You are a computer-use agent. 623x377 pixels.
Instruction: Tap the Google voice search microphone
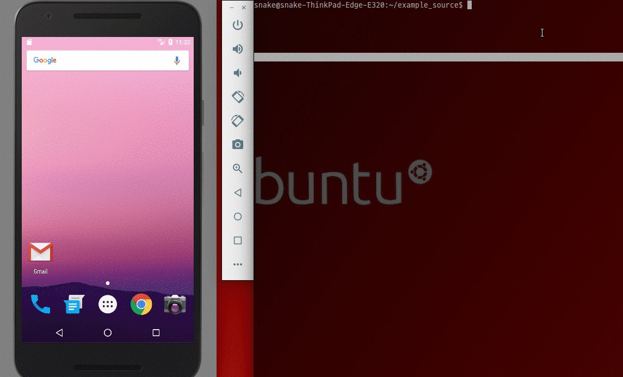point(177,60)
